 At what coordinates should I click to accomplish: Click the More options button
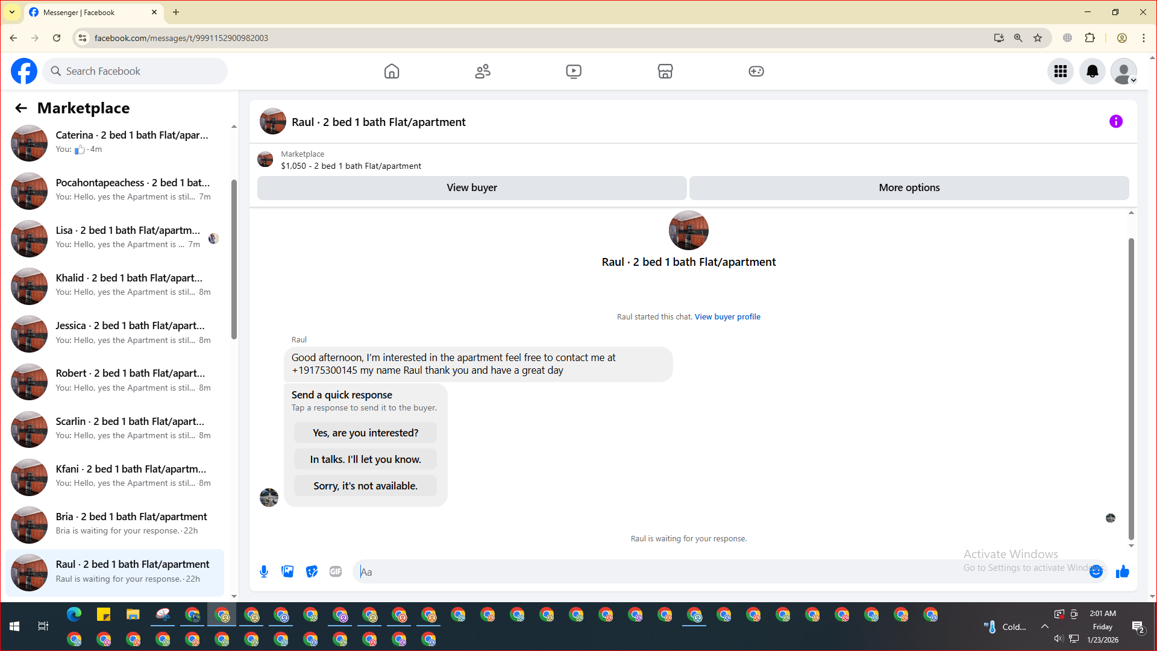[x=909, y=187]
